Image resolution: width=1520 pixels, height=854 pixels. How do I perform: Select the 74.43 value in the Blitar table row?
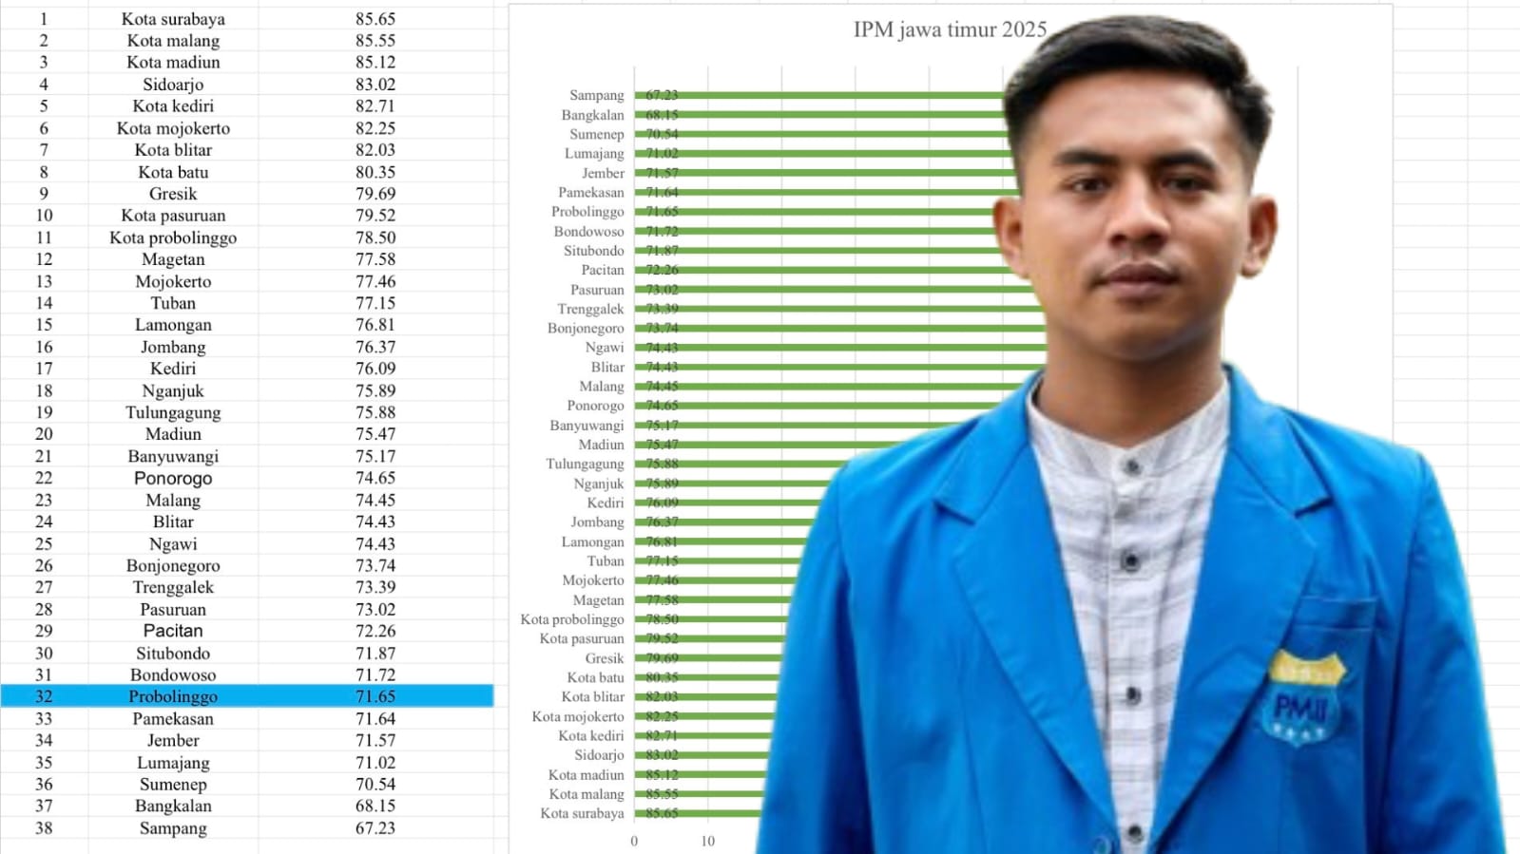tap(375, 522)
